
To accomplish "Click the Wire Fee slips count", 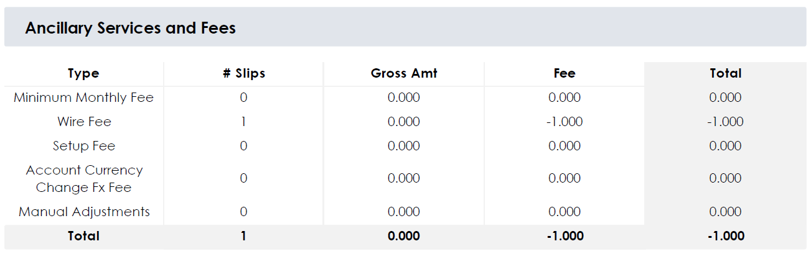I will (x=243, y=122).
